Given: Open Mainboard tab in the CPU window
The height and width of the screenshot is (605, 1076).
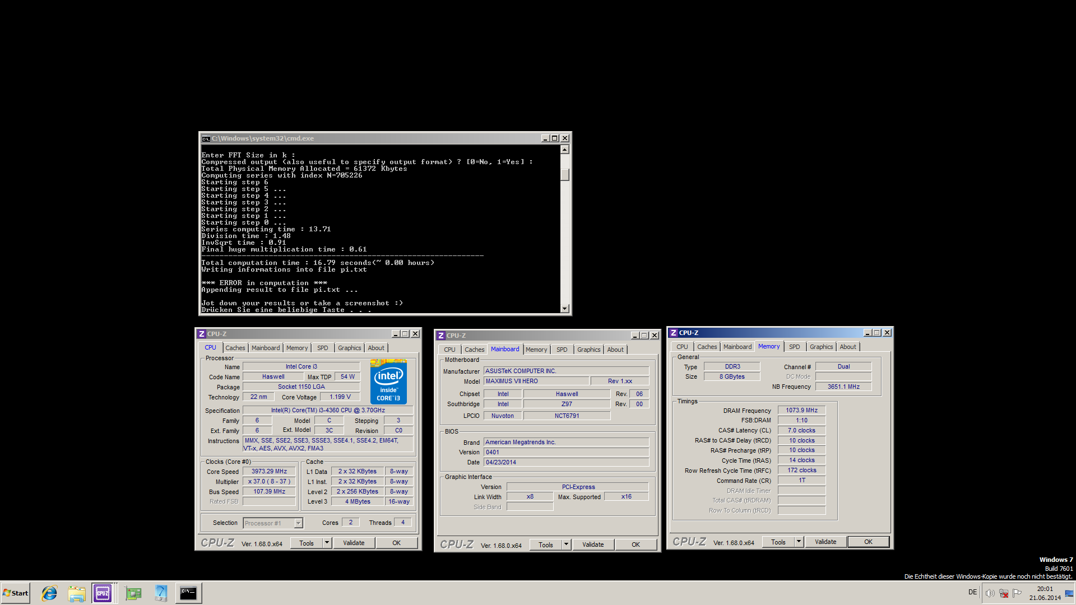Looking at the screenshot, I should click(266, 348).
